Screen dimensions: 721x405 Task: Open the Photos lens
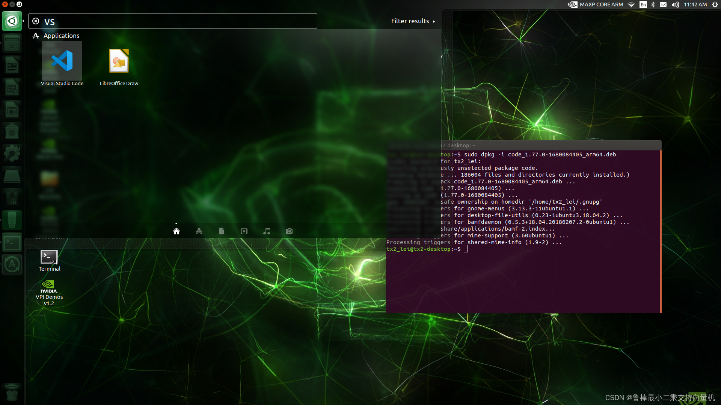289,231
